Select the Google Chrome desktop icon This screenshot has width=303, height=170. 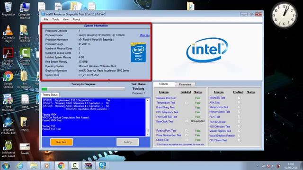[x=8, y=80]
